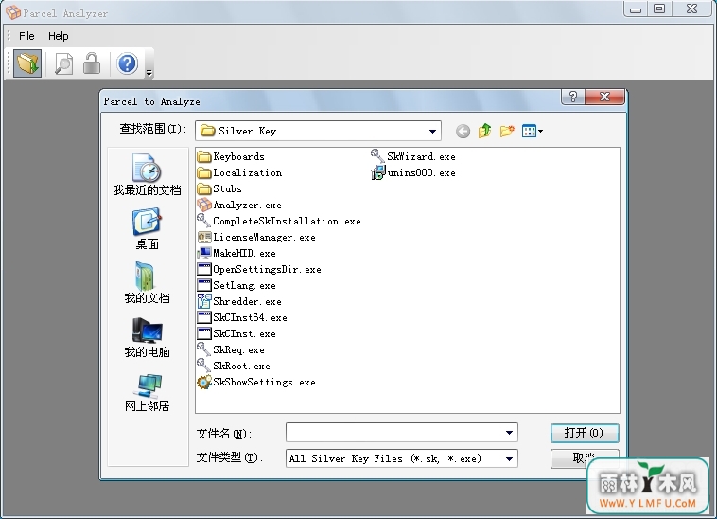717x519 pixels.
Task: Select Analyzer.exe file
Action: point(239,205)
